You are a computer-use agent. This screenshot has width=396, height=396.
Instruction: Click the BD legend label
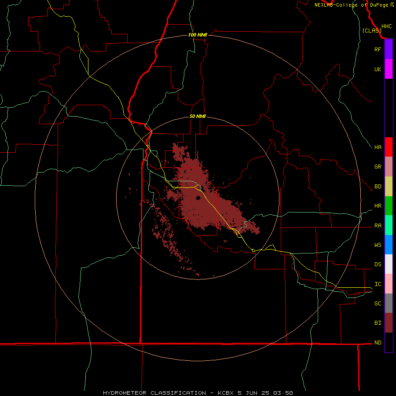(x=378, y=187)
